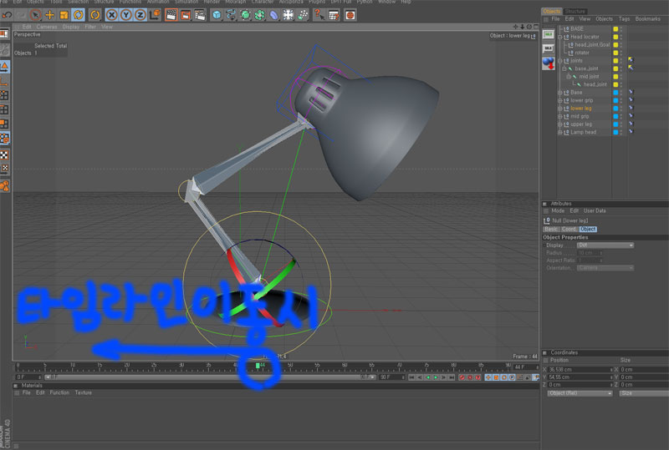Open Materials panel Texture menu
This screenshot has height=450, width=669.
83,393
